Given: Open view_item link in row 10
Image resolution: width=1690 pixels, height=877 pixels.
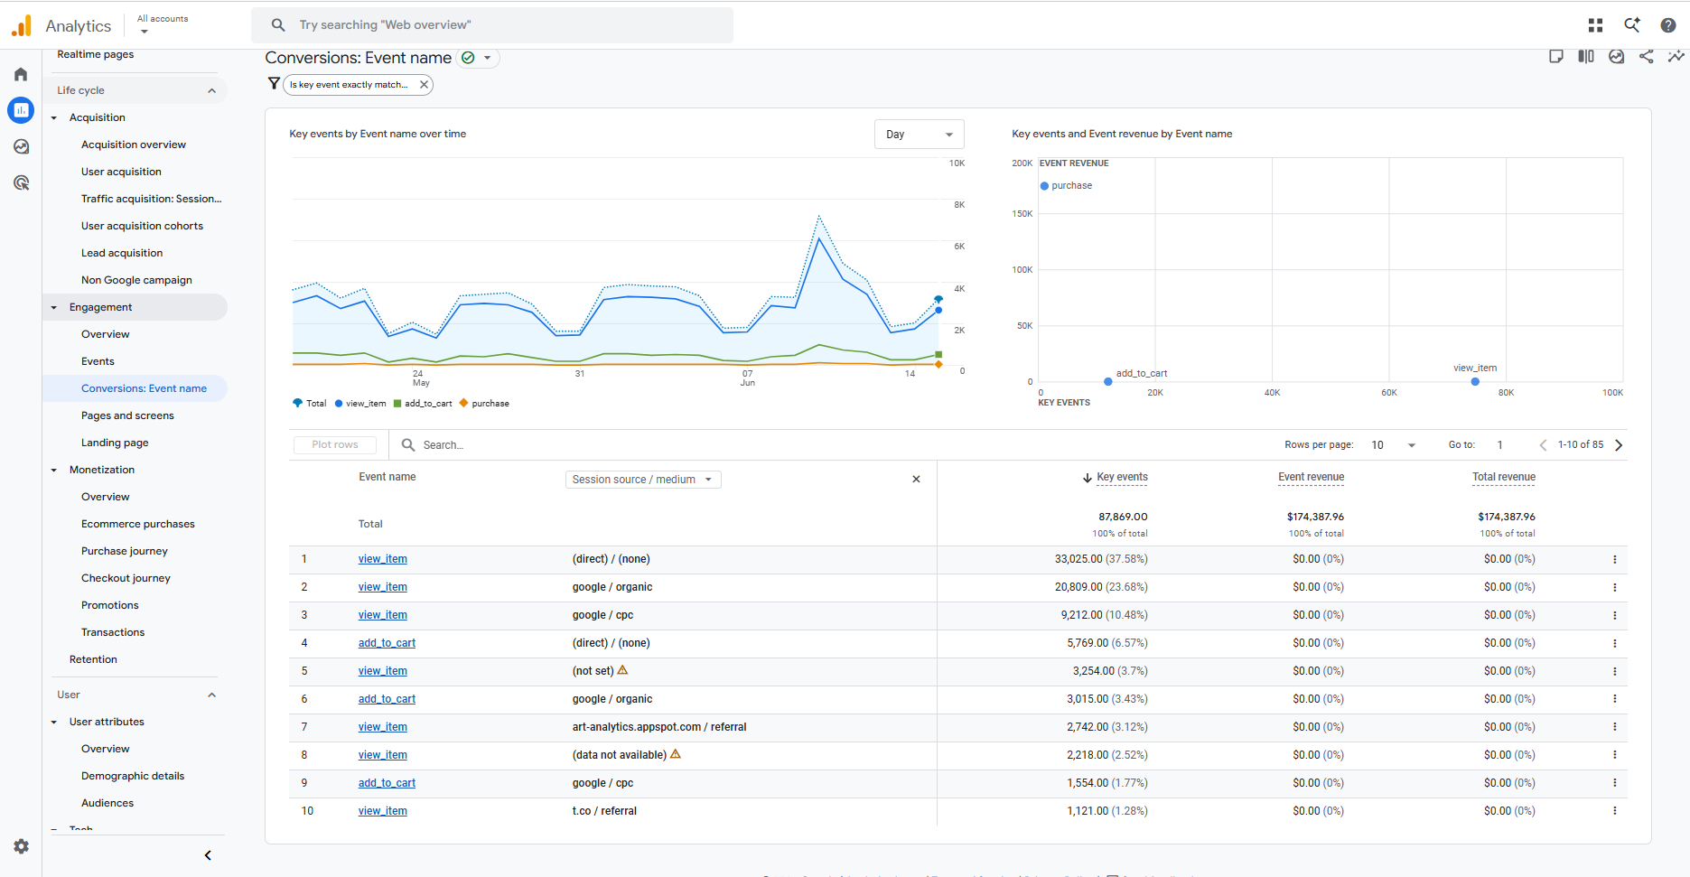Looking at the screenshot, I should click(x=382, y=811).
